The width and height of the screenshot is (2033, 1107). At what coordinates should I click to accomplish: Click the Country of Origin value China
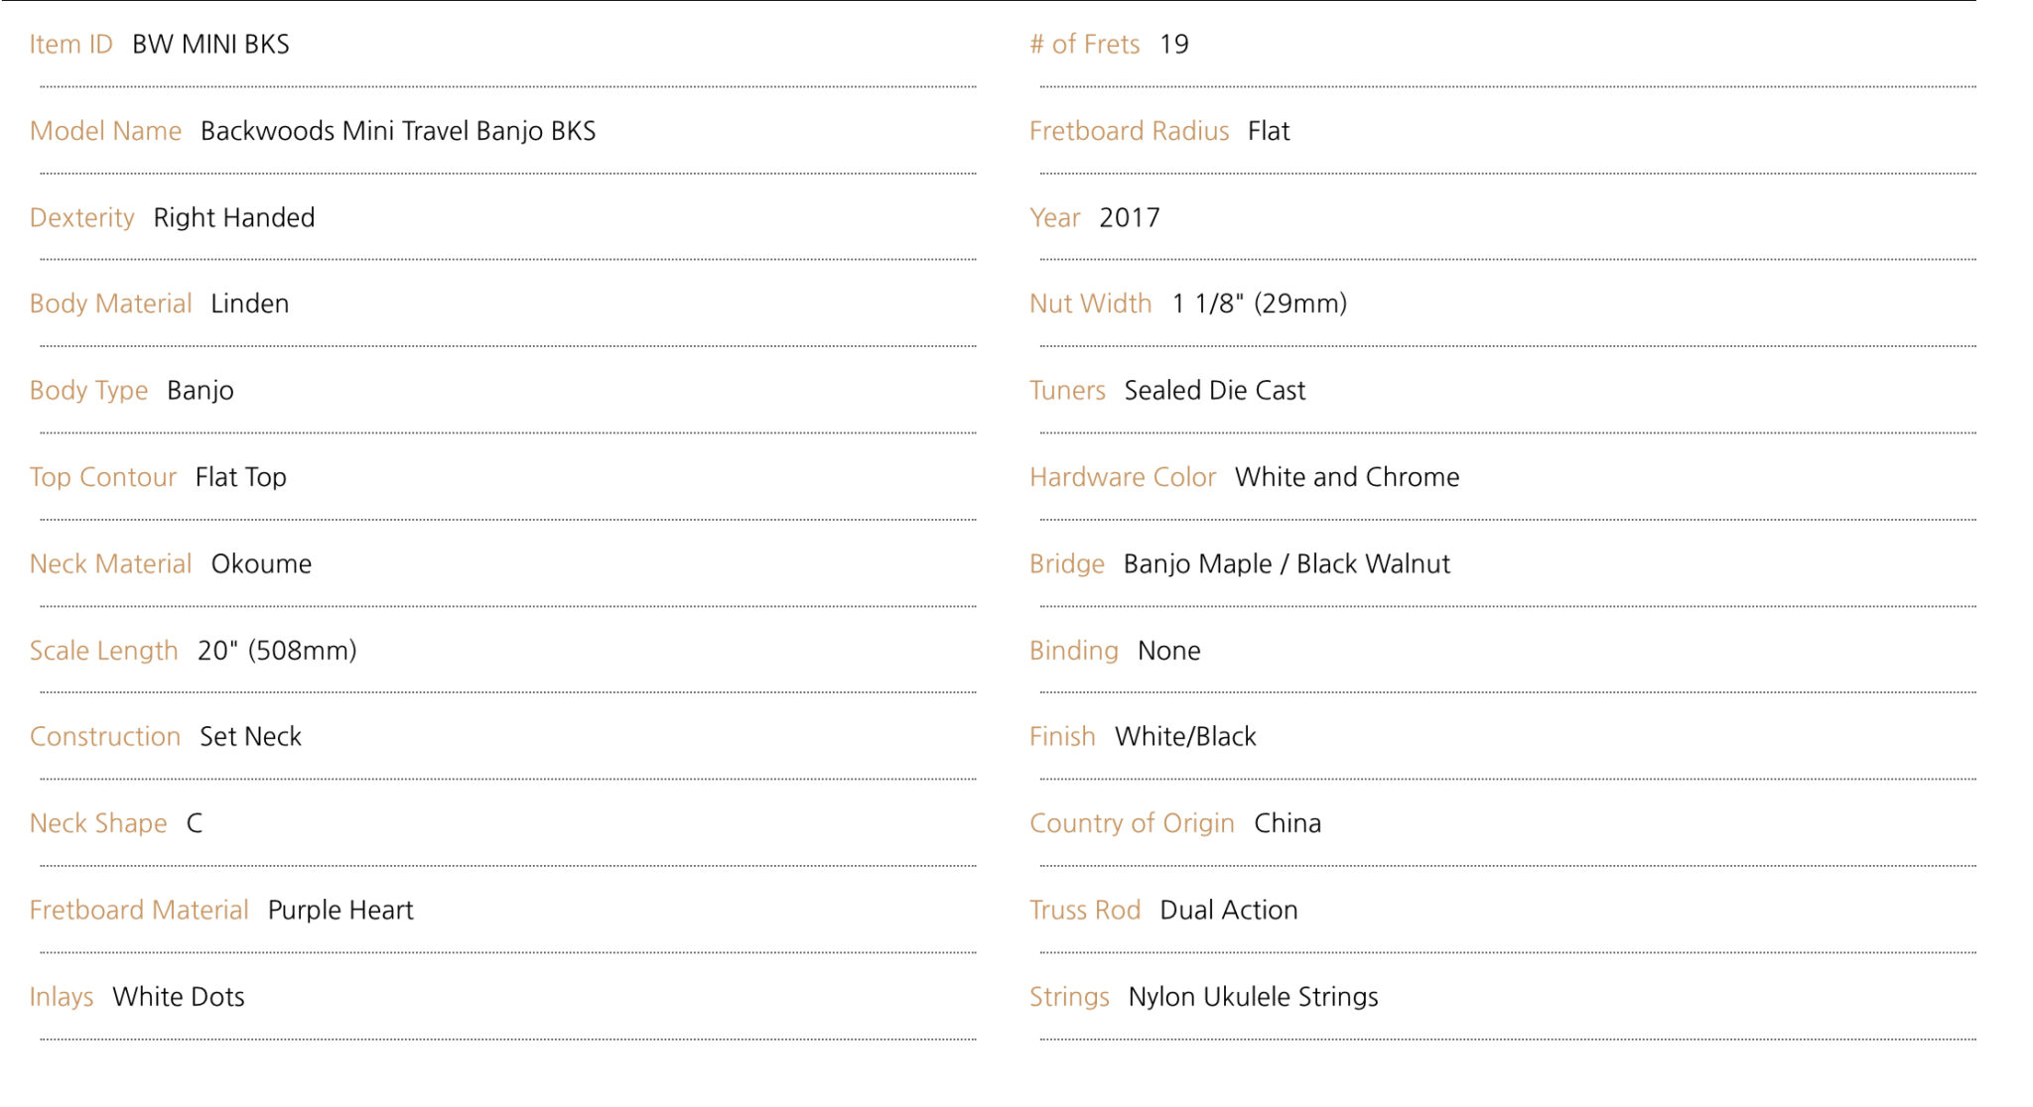(x=1288, y=823)
